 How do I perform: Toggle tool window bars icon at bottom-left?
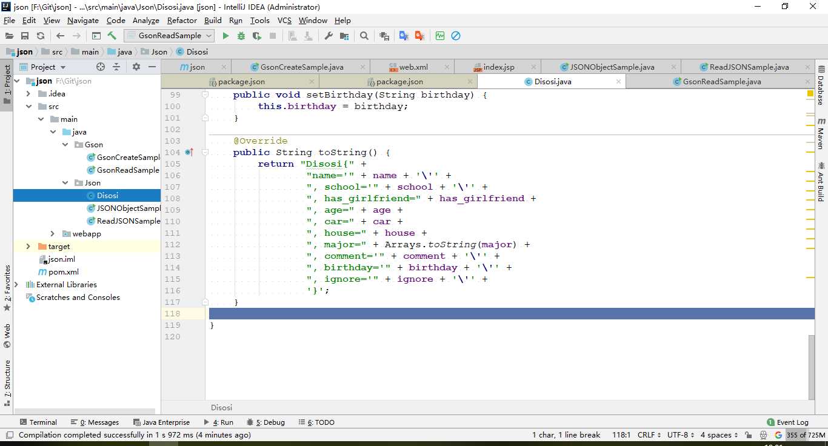9,434
